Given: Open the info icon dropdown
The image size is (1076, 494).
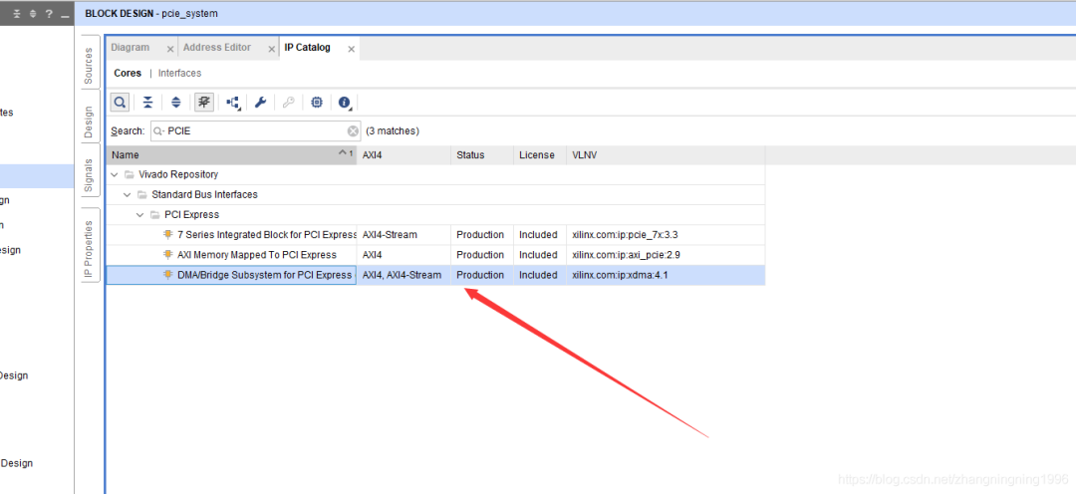Looking at the screenshot, I should coord(345,103).
